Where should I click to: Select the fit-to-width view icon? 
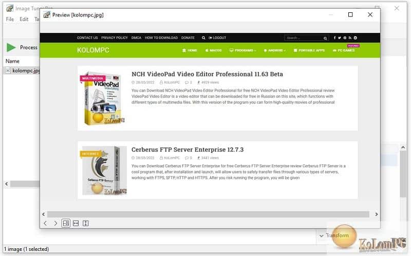[x=76, y=223]
